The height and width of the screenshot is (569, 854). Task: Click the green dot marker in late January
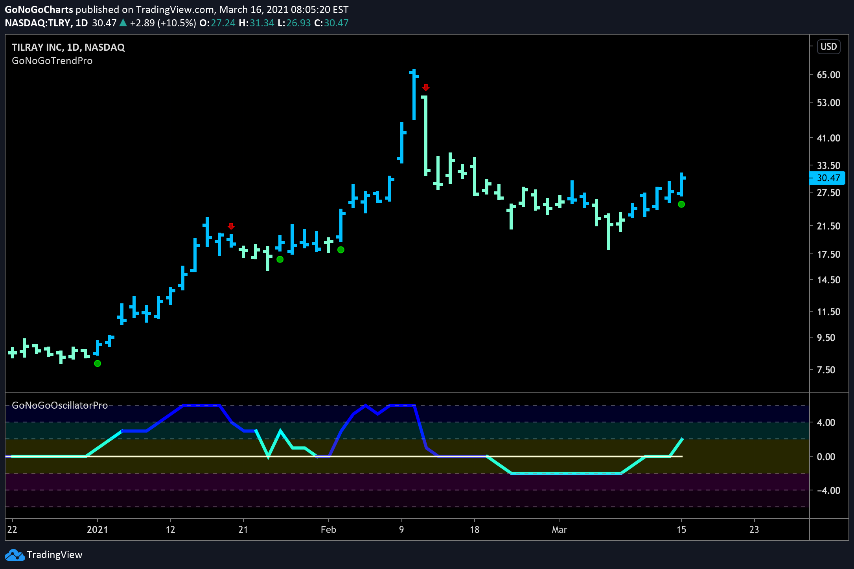coord(280,259)
